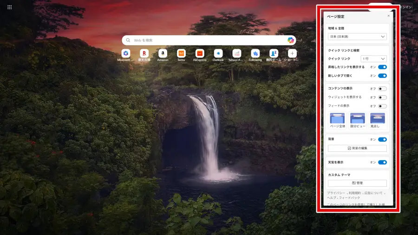The image size is (418, 235).
Task: Open the 地域 & 言語 dropdown 日本 (日本語)
Action: [357, 37]
